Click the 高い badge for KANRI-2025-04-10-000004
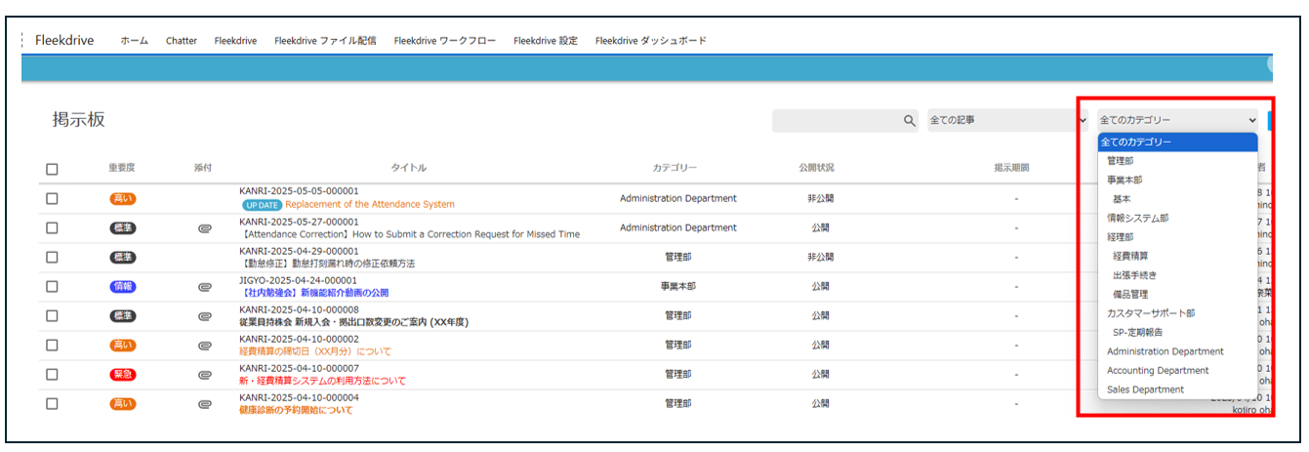The image size is (1309, 452). [123, 404]
